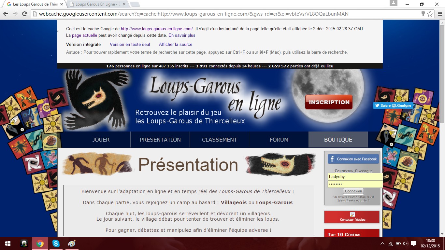The height and width of the screenshot is (250, 445).
Task: Click 'Identifiants oubliés ?' link
Action: point(353,201)
